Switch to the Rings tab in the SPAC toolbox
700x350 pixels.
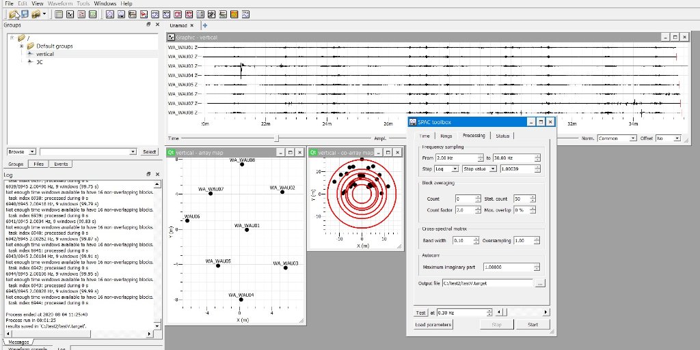pyautogui.click(x=446, y=136)
